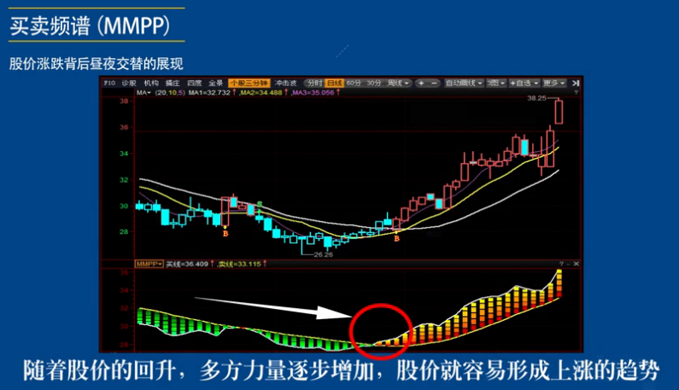Click the 买线=36.409 value
679x390 pixels.
tap(188, 264)
